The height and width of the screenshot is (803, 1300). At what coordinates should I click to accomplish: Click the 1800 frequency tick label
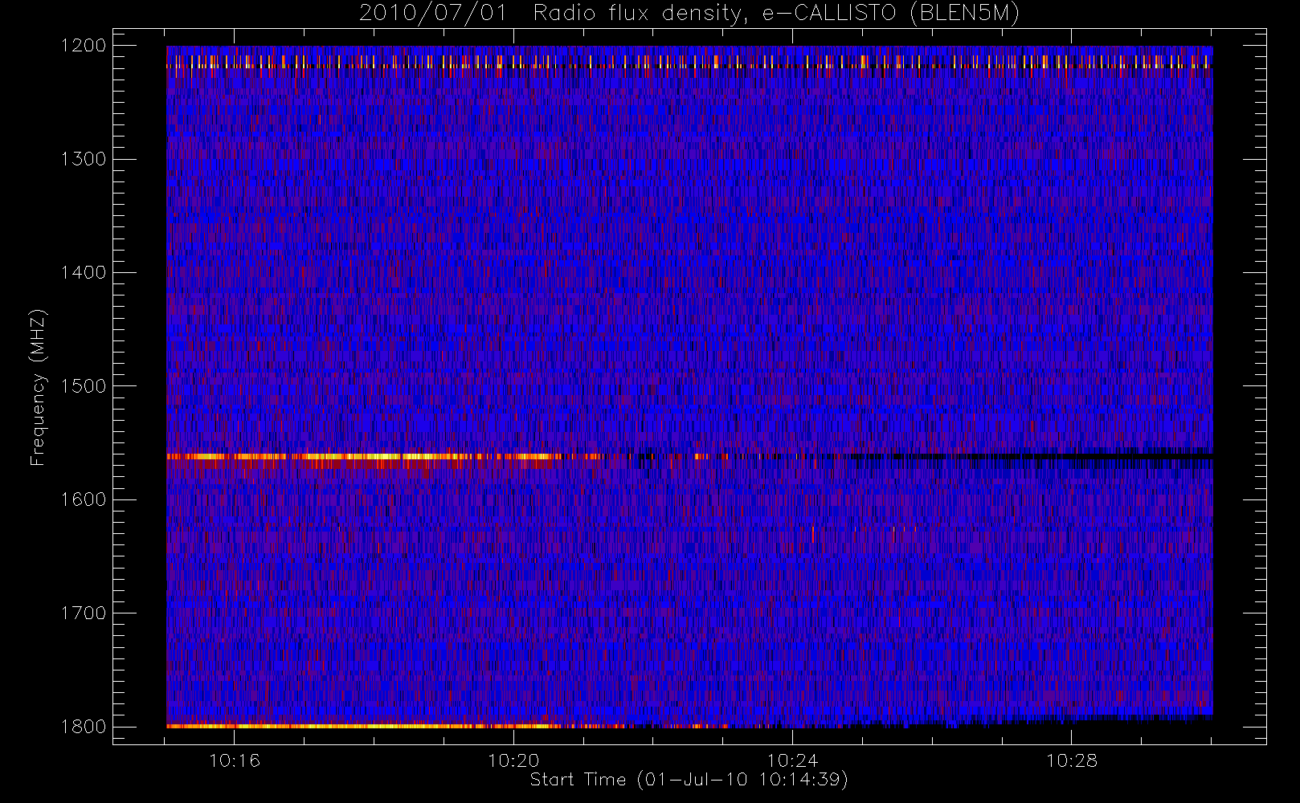click(84, 727)
